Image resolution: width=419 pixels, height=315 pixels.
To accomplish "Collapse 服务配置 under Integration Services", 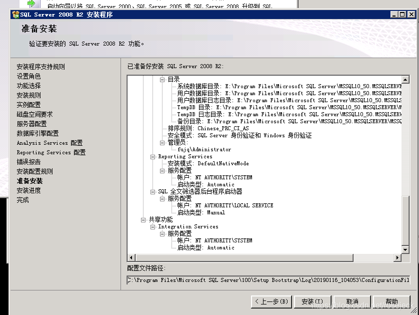I will tap(162, 234).
